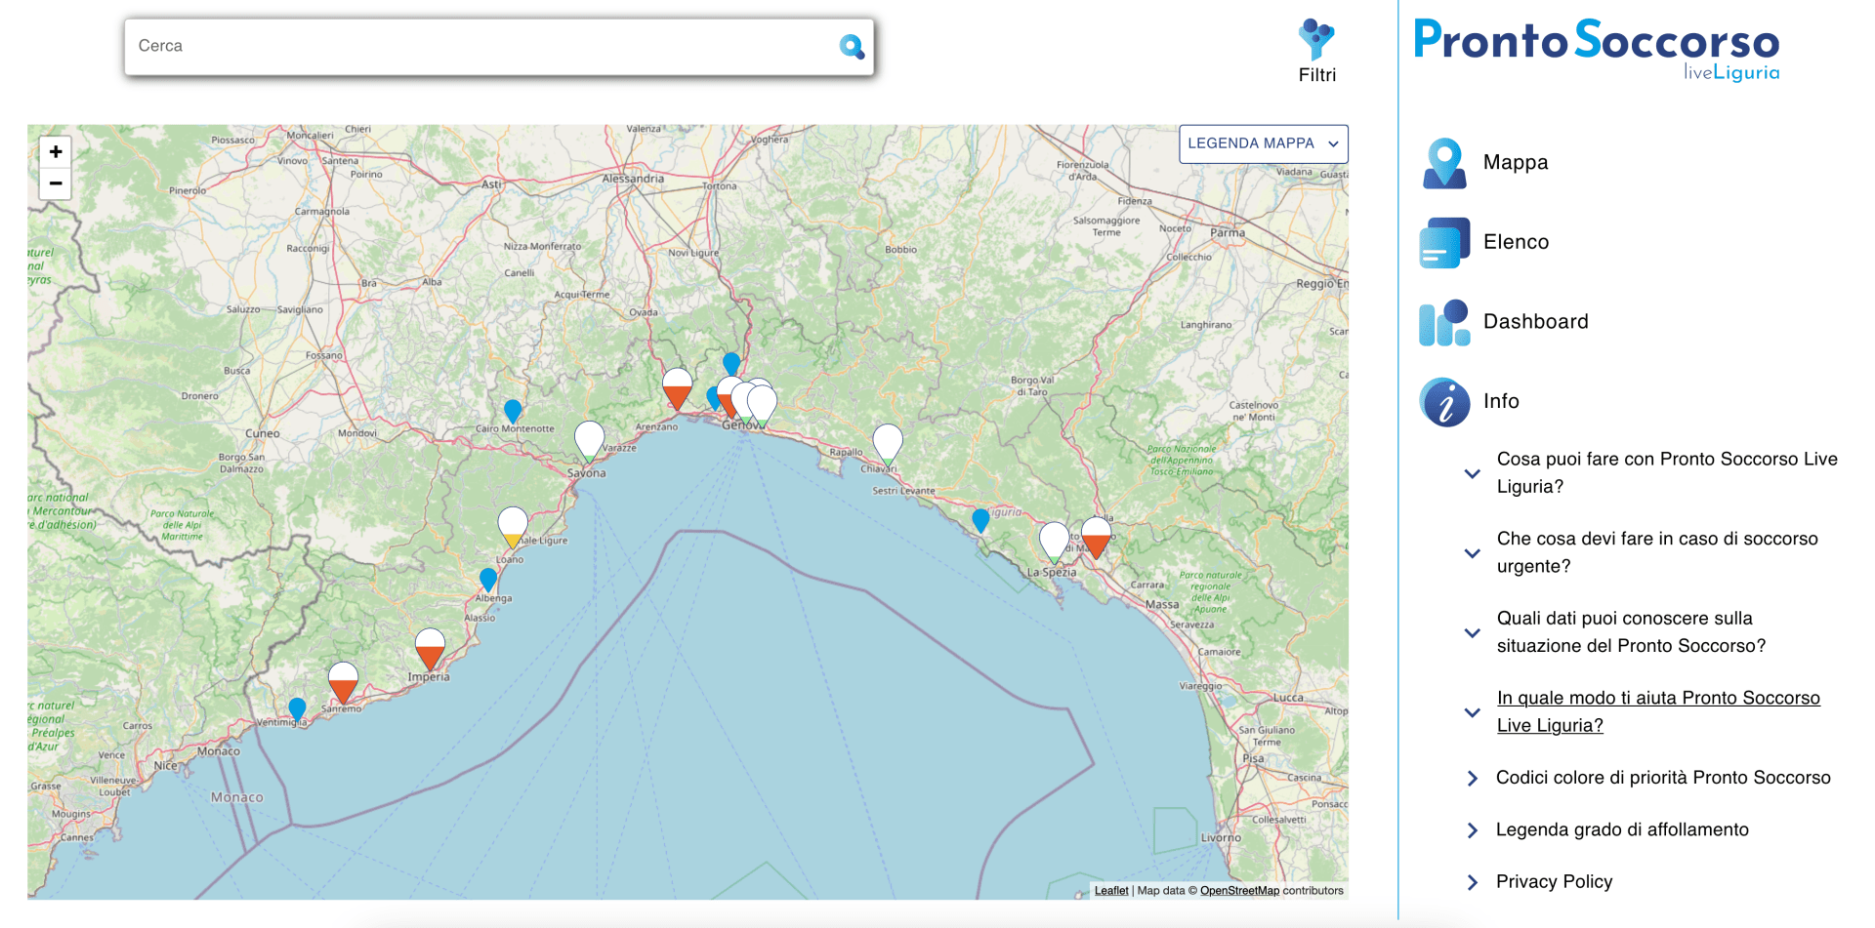
Task: Open the Legenda Mappa dropdown
Action: pyautogui.click(x=1263, y=143)
